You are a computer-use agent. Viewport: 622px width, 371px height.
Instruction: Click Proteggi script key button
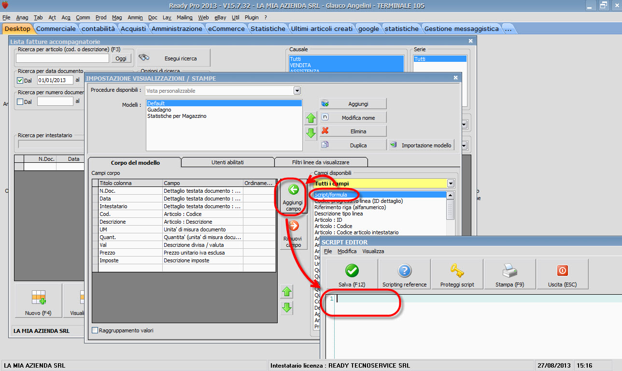tap(457, 274)
